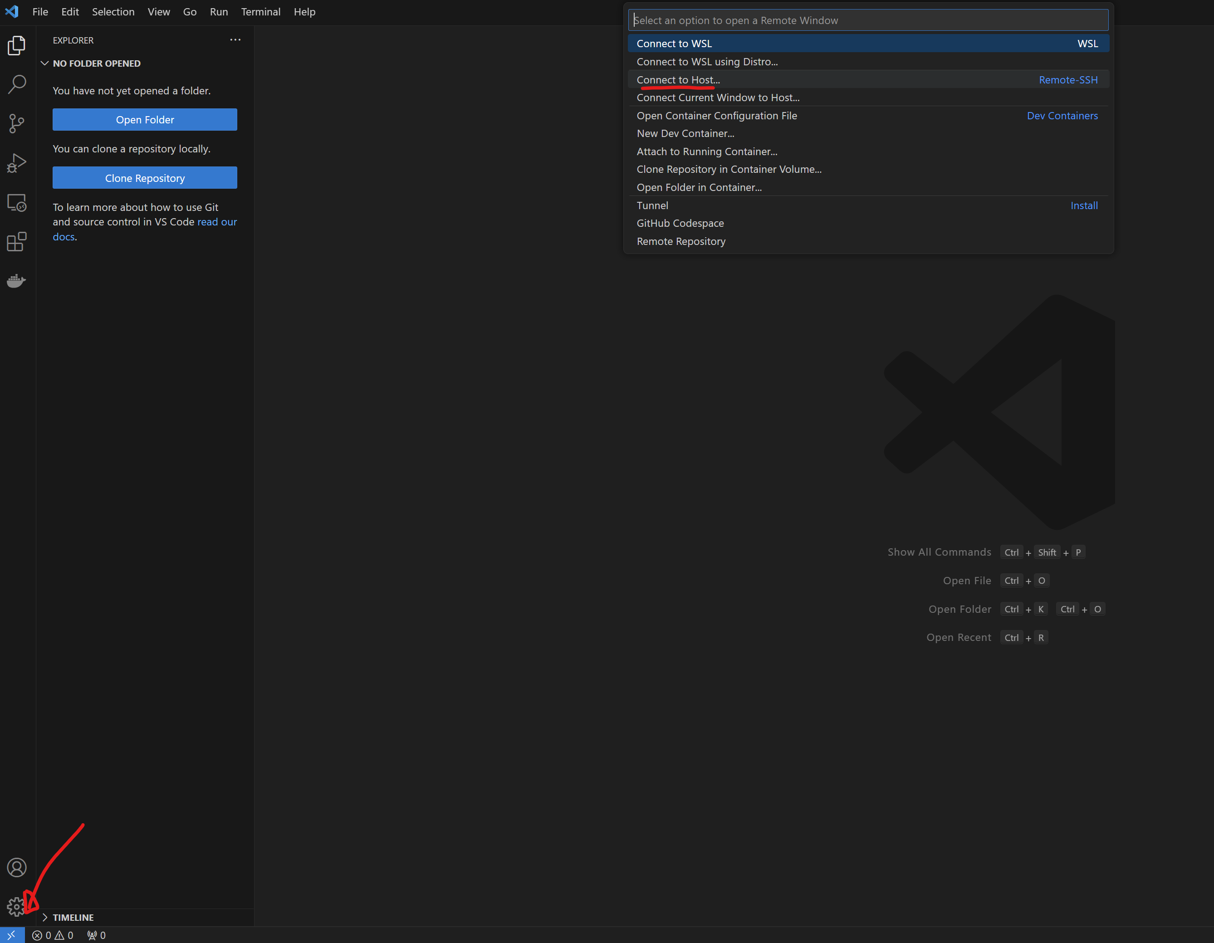Expand the Timeline section
Viewport: 1214px width, 943px height.
tap(44, 918)
